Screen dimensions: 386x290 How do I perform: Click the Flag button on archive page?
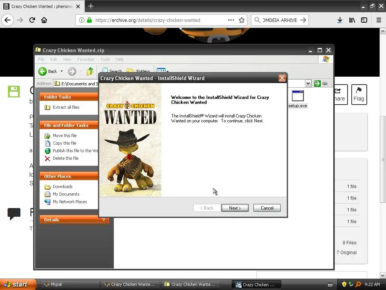(x=359, y=94)
